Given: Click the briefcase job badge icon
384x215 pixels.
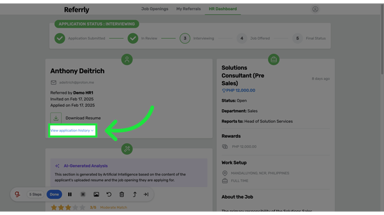Looking at the screenshot, I should [x=273, y=59].
